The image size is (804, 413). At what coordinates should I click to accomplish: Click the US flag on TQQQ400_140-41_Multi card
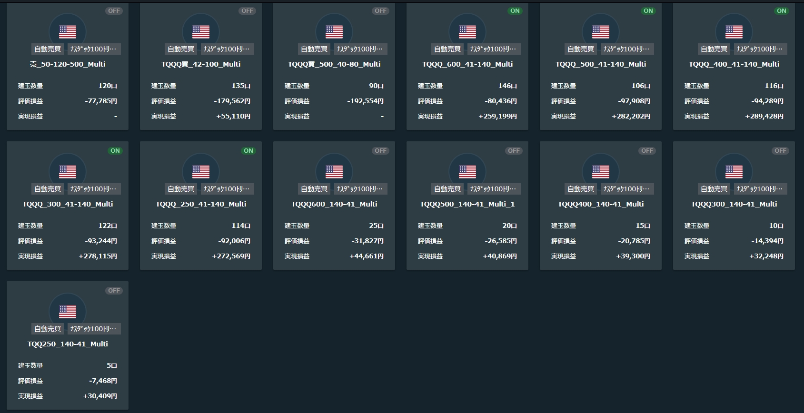601,172
